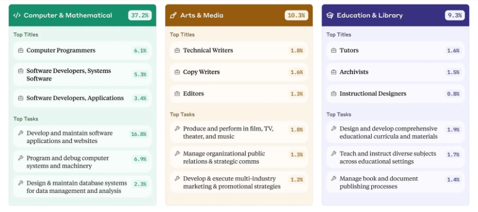Click the briefcase icon next to Tutors
Screen dimensions: 478x212
334,50
